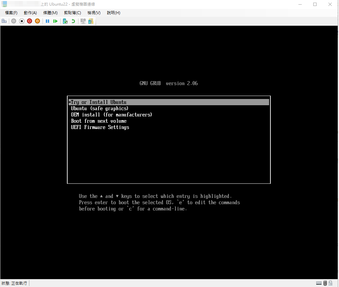Viewport: 339px width, 287px height.
Task: Select Ubuntu (safe graphics) boot entry
Action: 169,108
